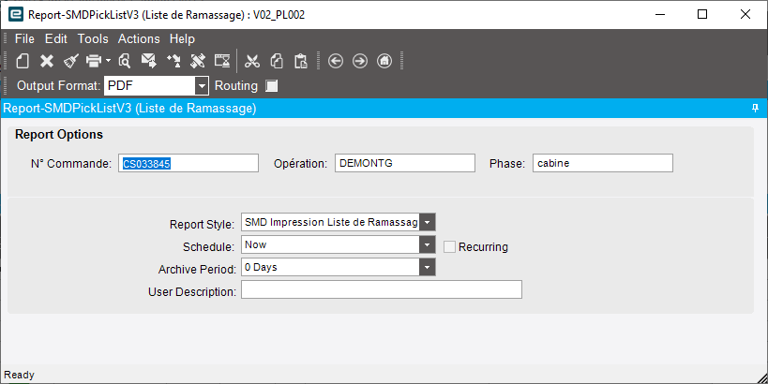Go back with left arrow icon

click(x=336, y=61)
